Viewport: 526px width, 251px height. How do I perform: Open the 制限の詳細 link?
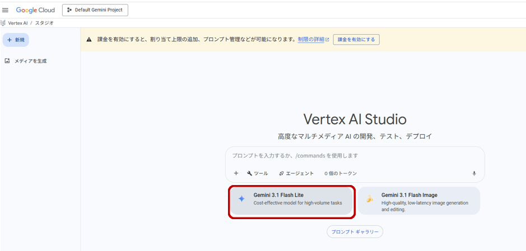pos(311,40)
